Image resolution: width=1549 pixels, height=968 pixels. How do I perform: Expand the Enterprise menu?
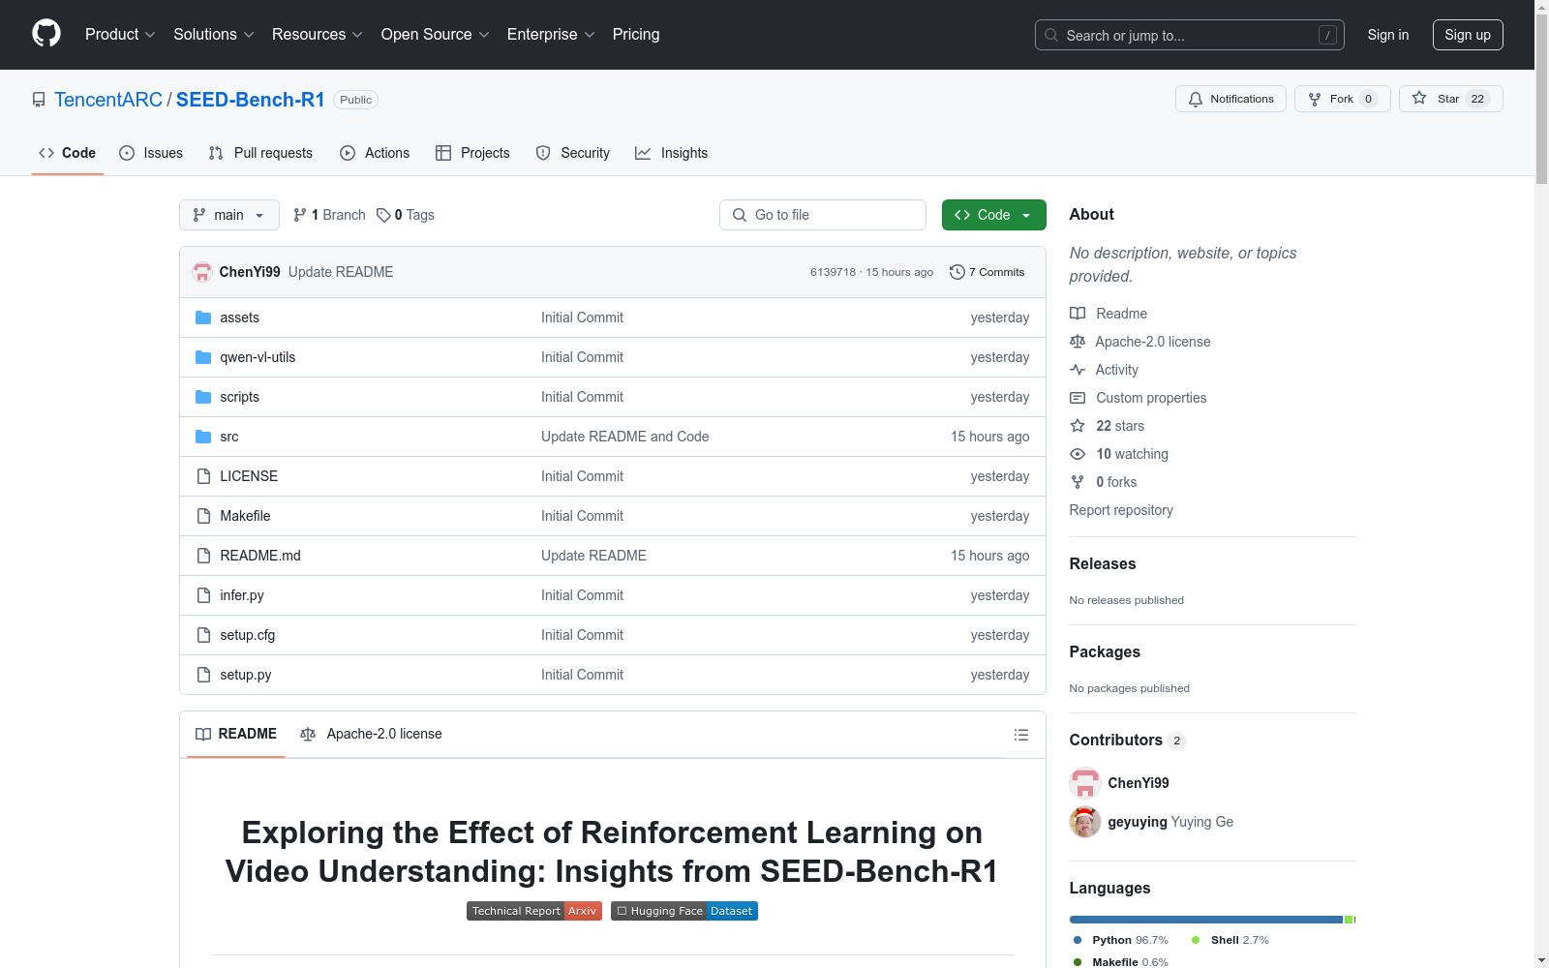pyautogui.click(x=550, y=34)
